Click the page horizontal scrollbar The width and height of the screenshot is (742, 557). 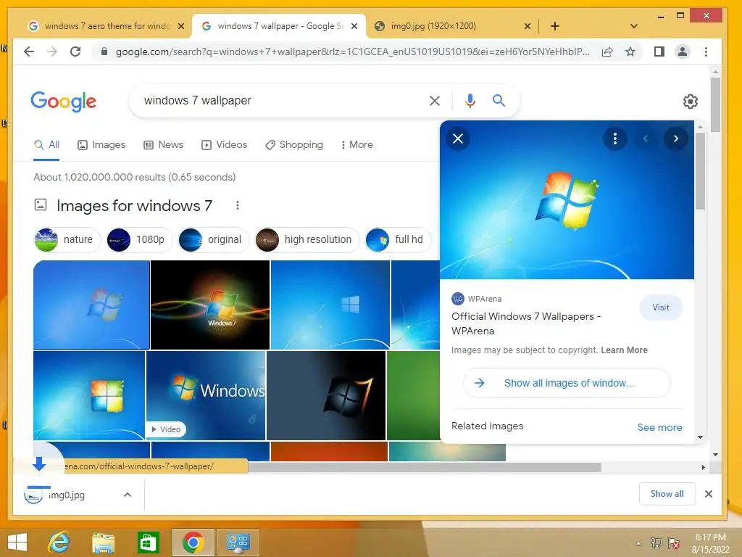coord(425,468)
